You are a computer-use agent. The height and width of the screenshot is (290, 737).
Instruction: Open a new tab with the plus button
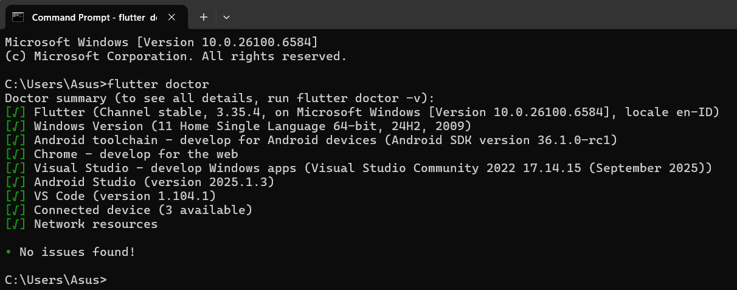coord(204,17)
